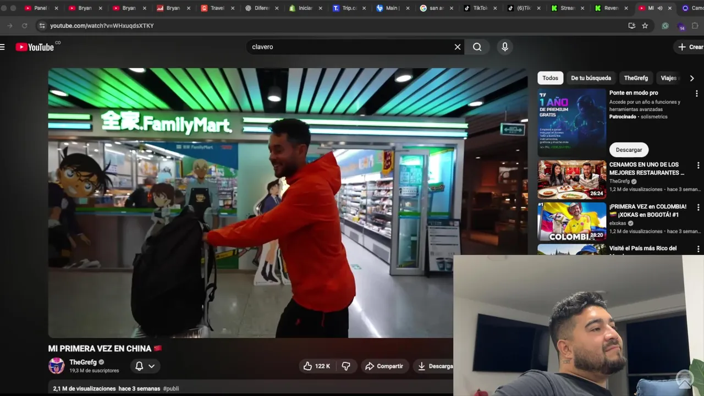Switch to the Diferen browser tab
Viewport: 704px width, 396px height.
(261, 8)
